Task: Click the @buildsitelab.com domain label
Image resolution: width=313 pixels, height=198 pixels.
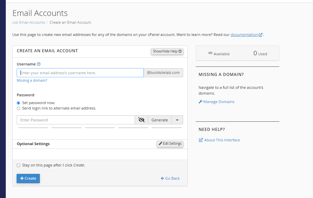Action: click(163, 73)
